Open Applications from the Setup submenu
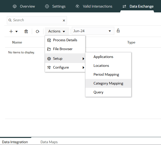This screenshot has width=161, height=145. [103, 57]
